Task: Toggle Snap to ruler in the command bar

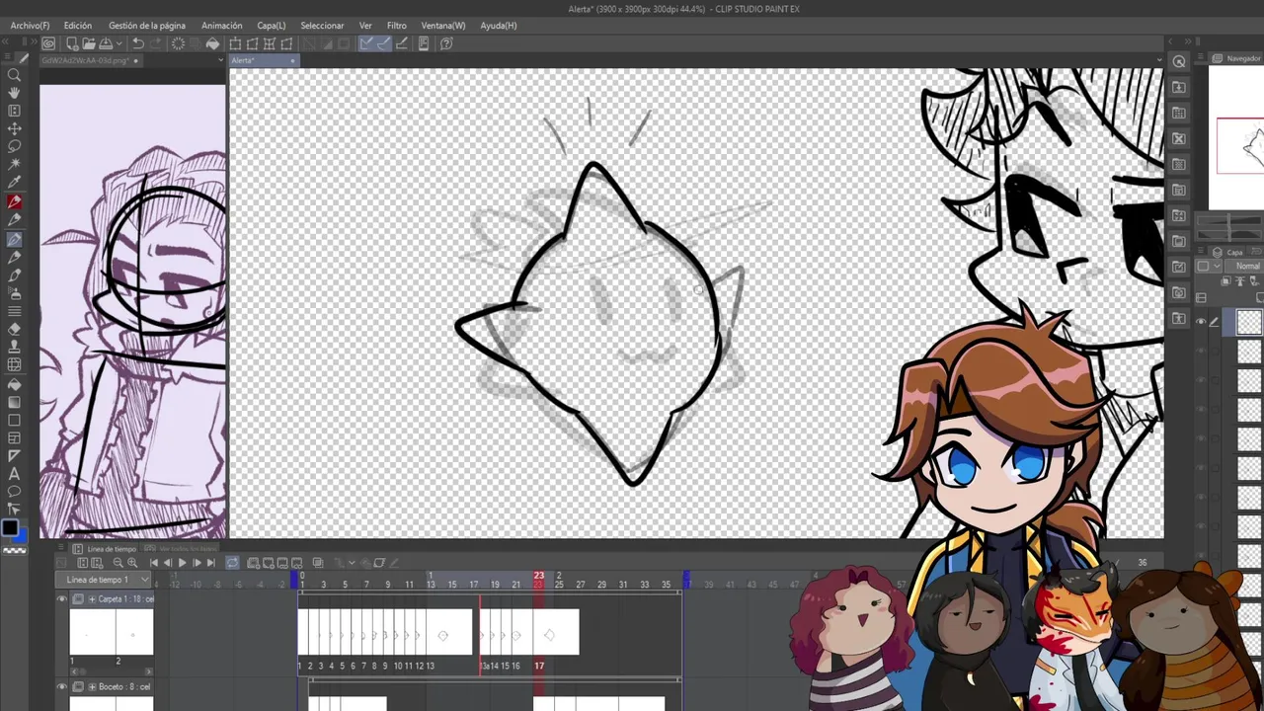Action: [x=366, y=43]
